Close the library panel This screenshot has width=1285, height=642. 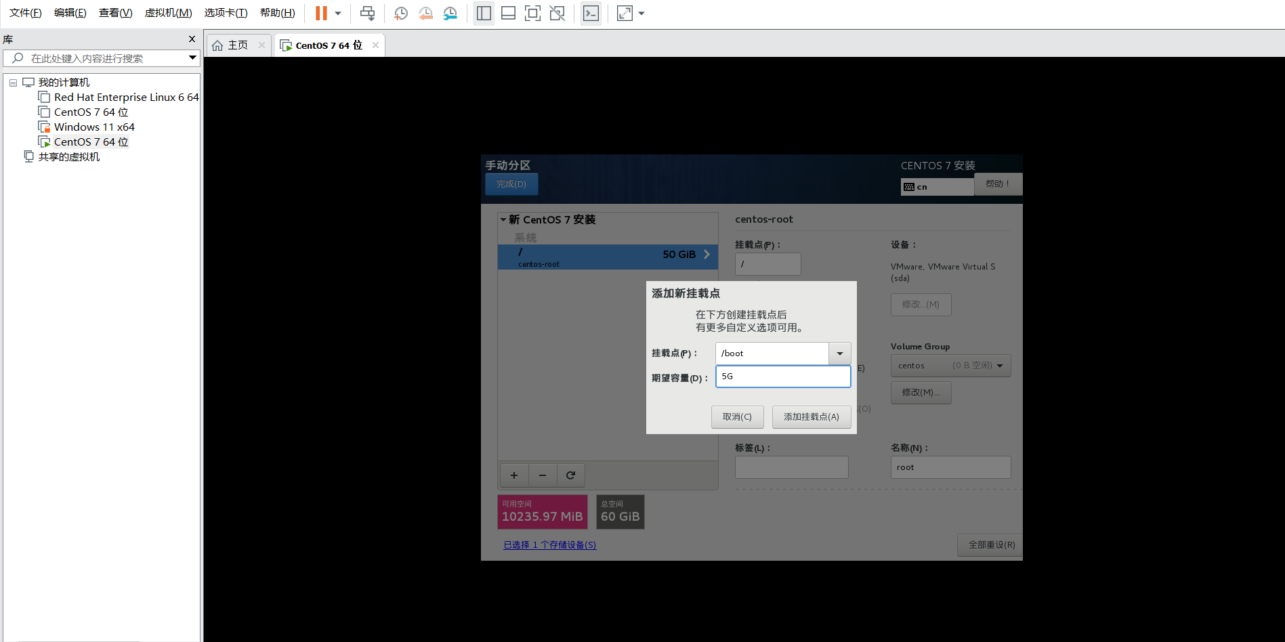[x=192, y=39]
